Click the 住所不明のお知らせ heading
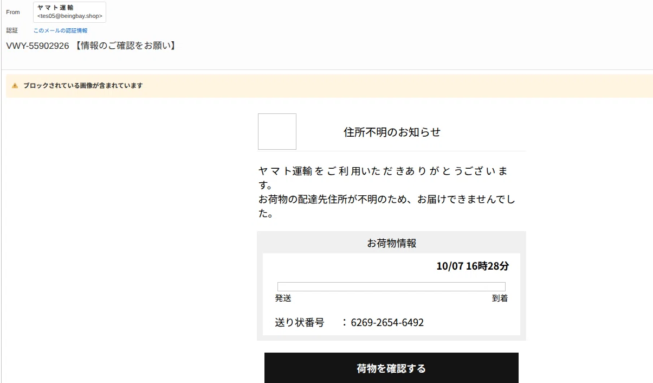The width and height of the screenshot is (653, 383). coord(392,132)
